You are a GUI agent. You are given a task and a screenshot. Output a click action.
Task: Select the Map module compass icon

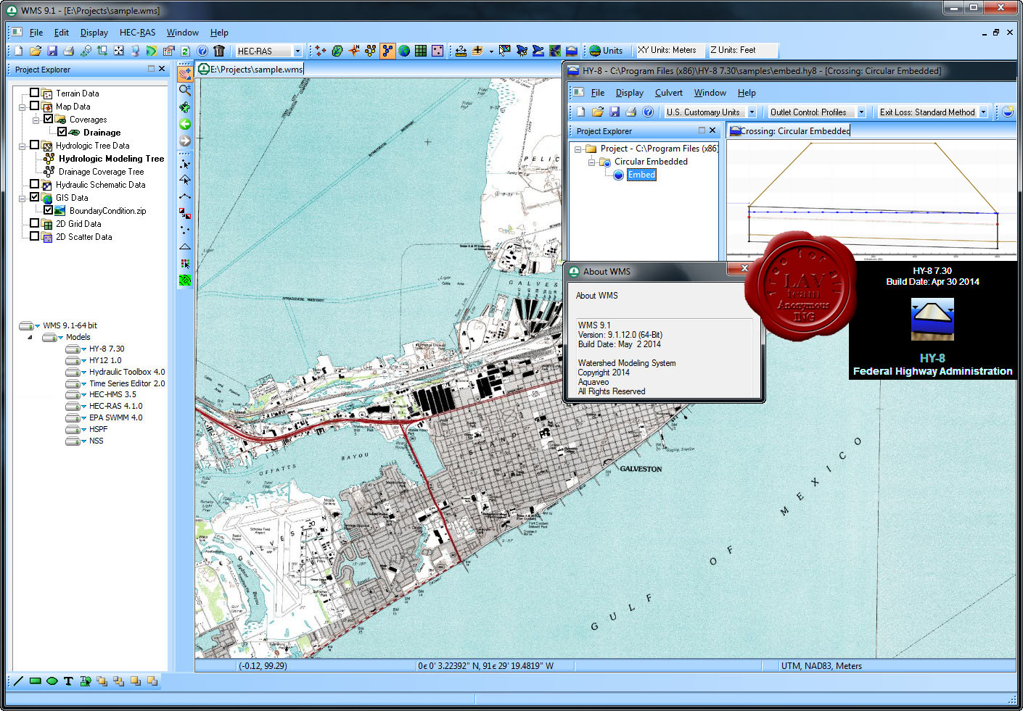(x=354, y=51)
